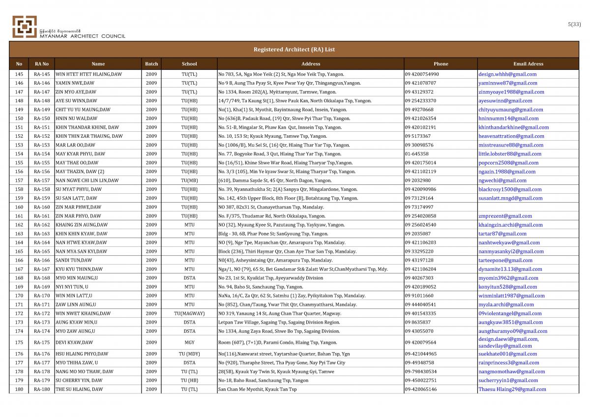Open email link heavenattration@gmail.com

point(511,136)
